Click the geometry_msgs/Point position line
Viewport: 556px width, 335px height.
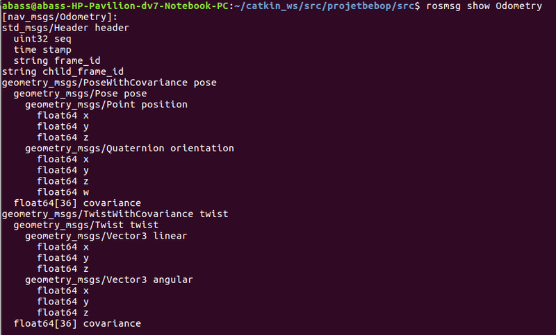tap(106, 105)
